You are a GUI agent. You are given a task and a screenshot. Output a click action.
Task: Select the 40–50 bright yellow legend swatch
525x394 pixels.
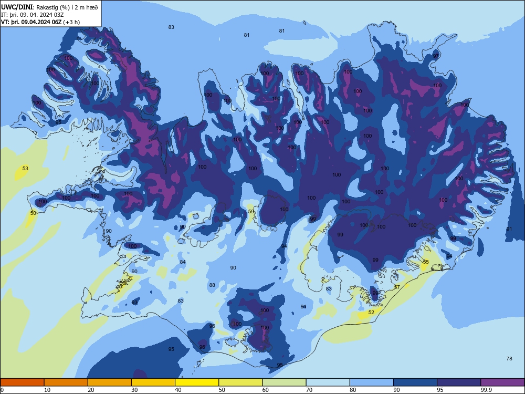pos(197,382)
